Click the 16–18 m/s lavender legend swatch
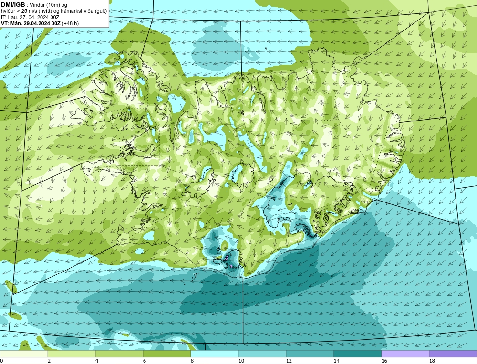Screen dimensions: 477x364 coord(405,354)
